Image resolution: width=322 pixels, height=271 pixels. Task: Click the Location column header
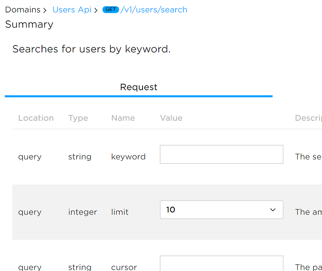click(x=36, y=118)
